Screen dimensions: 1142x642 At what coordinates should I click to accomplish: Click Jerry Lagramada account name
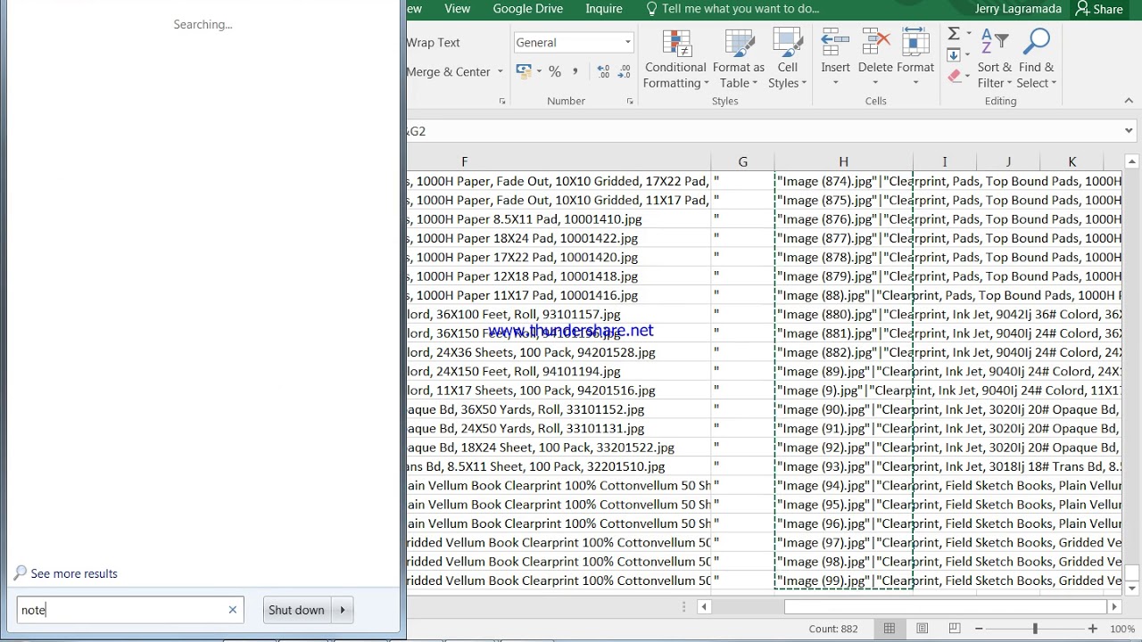1018,9
